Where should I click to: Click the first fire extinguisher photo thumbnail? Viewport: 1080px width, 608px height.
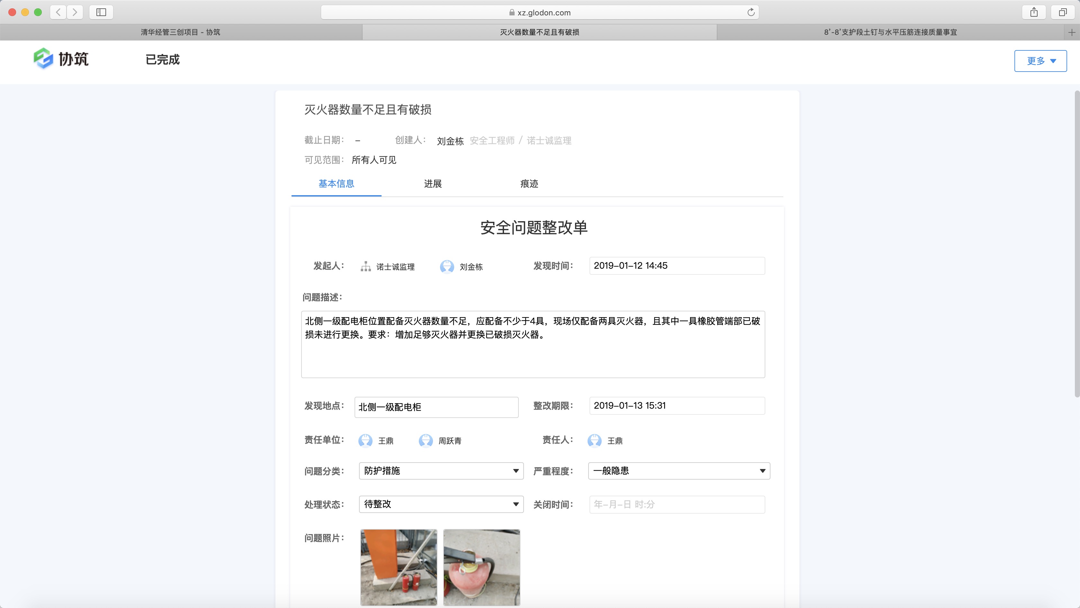398,567
